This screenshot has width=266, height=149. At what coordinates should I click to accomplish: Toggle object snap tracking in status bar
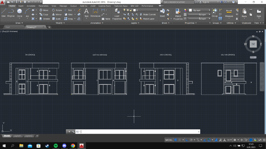click(x=205, y=140)
